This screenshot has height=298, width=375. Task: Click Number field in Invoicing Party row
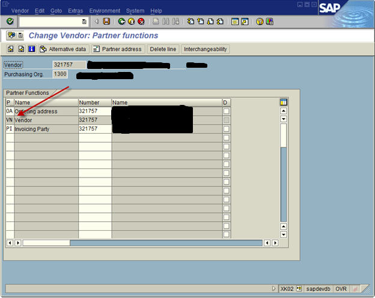point(95,129)
